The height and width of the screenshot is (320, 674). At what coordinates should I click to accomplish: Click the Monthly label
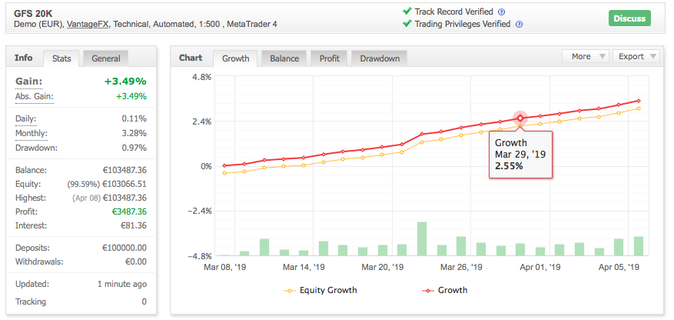31,133
